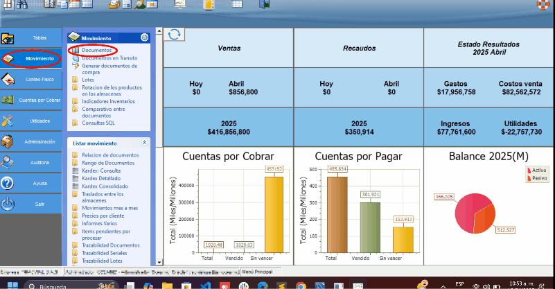Open the Utilidades tools icon
555x289 pixels.
pos(8,121)
